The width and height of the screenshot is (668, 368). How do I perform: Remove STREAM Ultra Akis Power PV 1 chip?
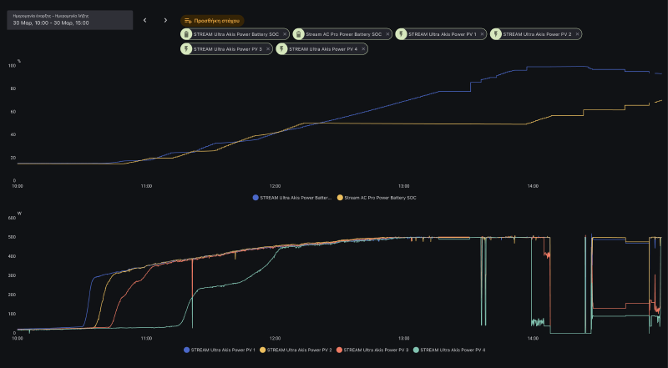pos(482,34)
